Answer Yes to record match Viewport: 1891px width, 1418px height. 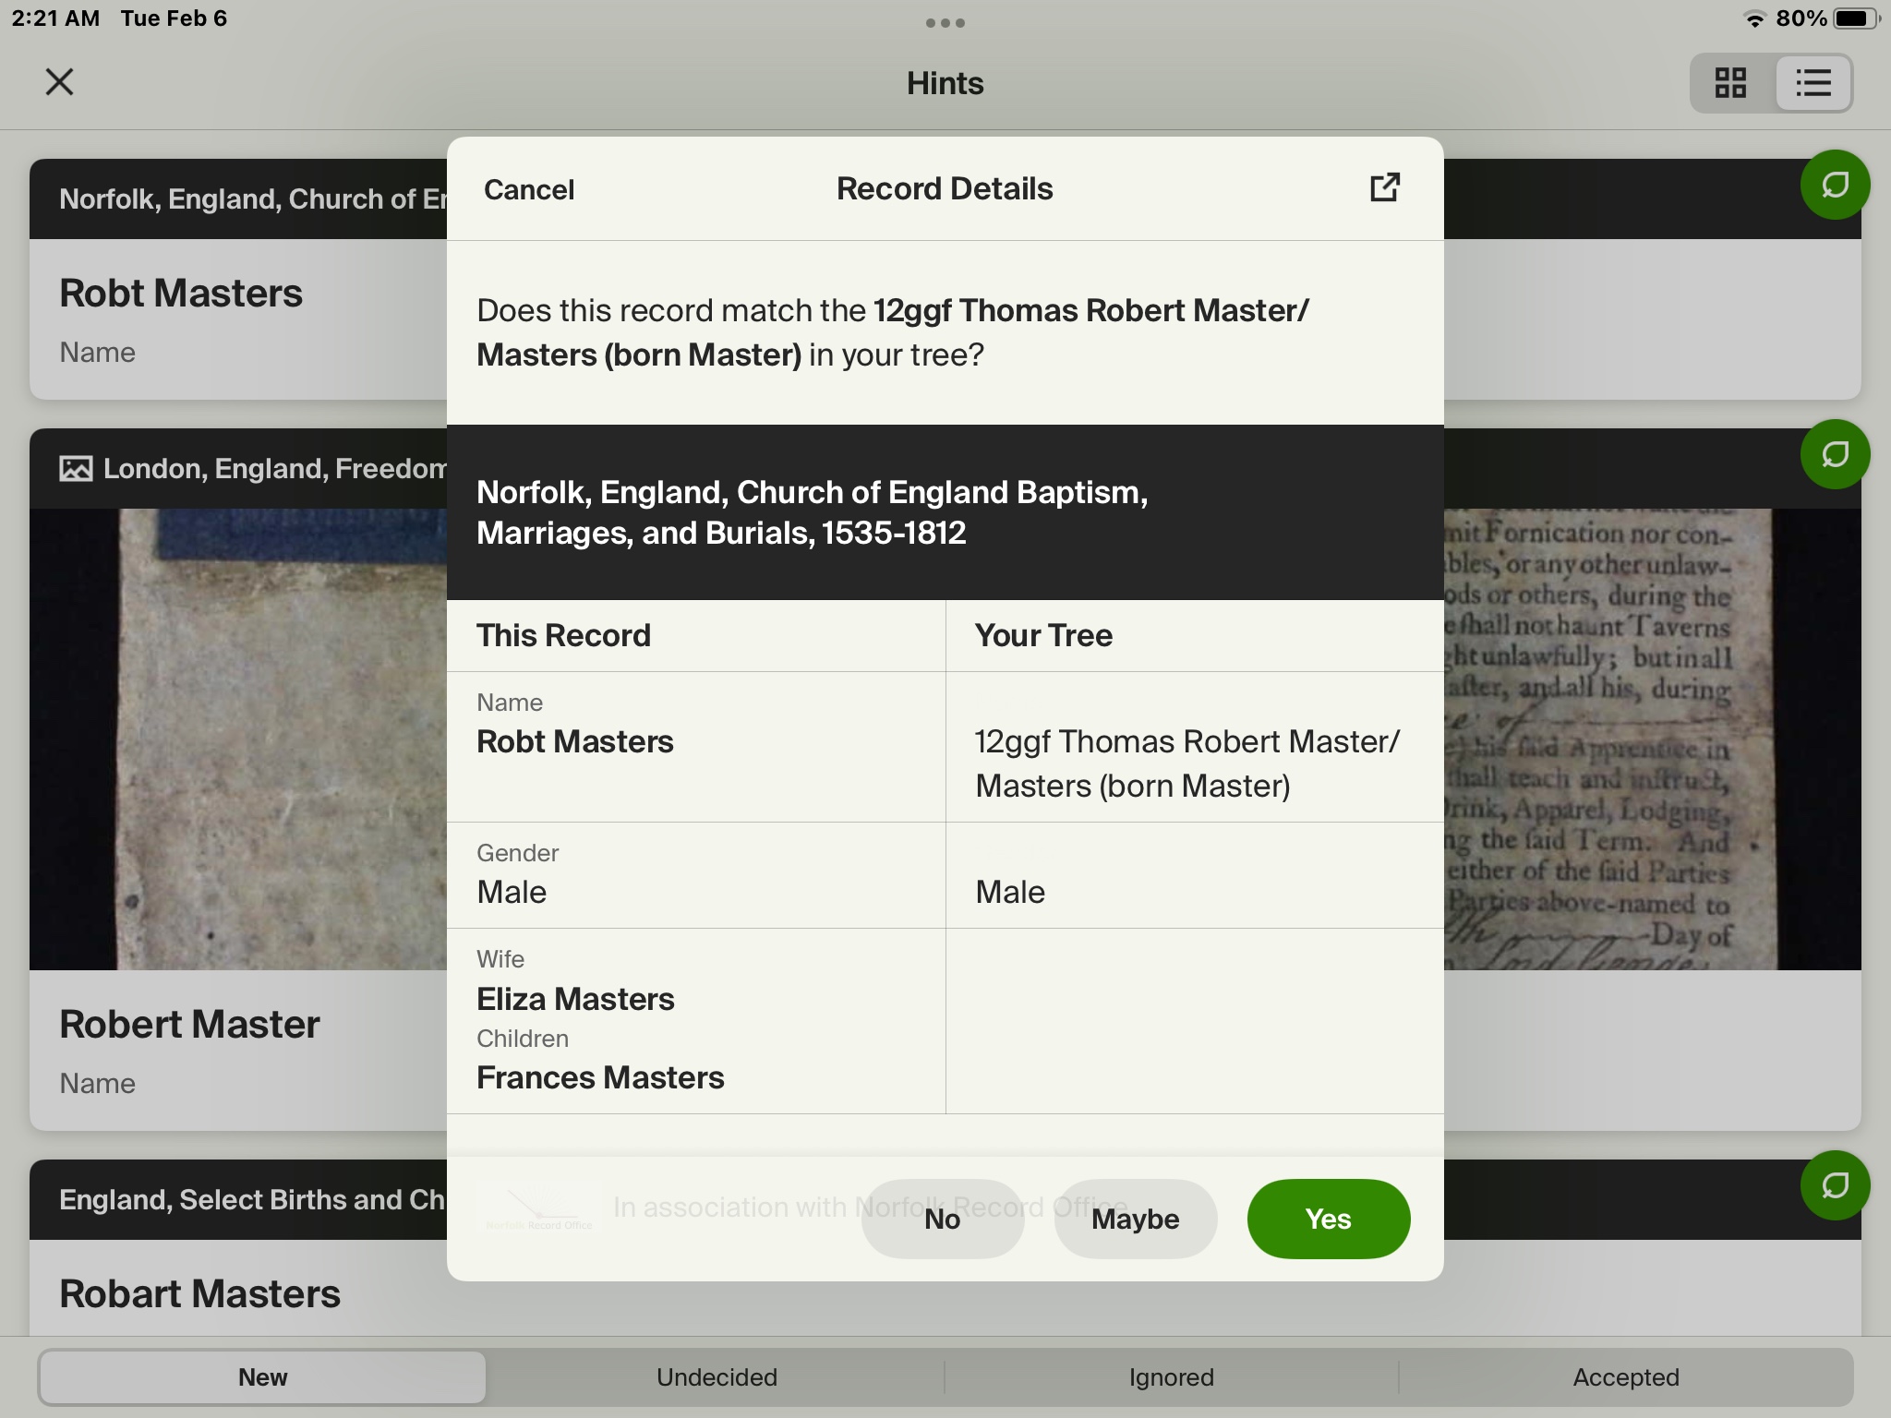[x=1328, y=1219]
